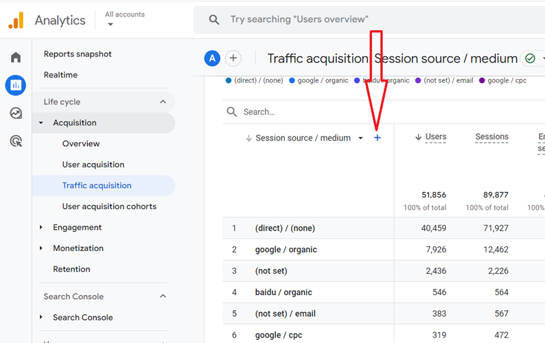
Task: Sort by the Users column header
Action: pyautogui.click(x=436, y=137)
